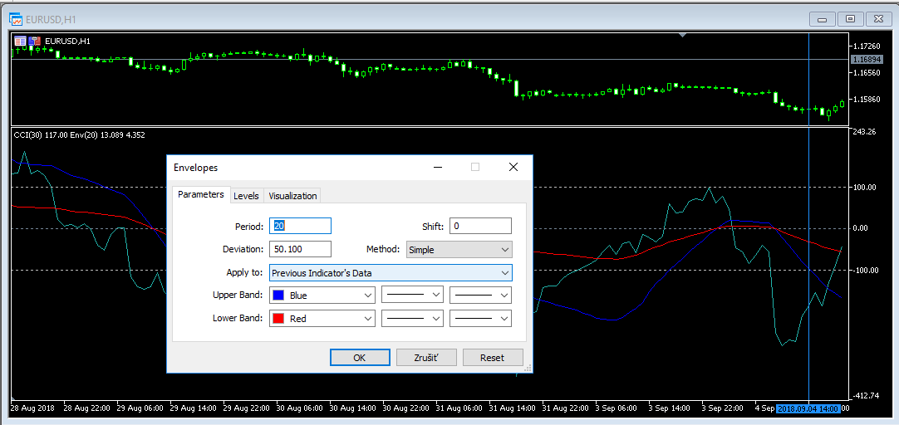Click the second chart icon before EURUSD,H1 label

tap(34, 42)
